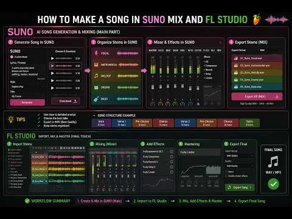Viewport: 292px width, 219px height.
Task: Click the file icon beside 03_Suno_Melody.wav
Action: point(236,72)
